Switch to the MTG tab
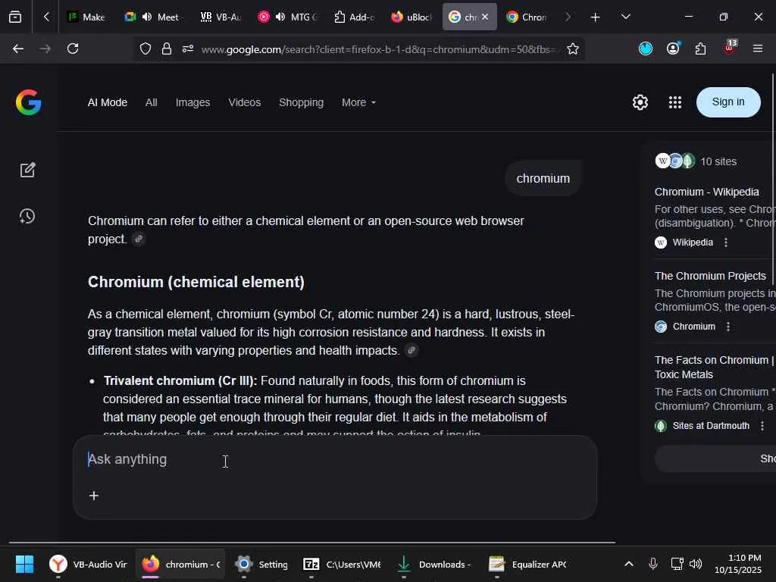This screenshot has width=776, height=582. pyautogui.click(x=287, y=17)
